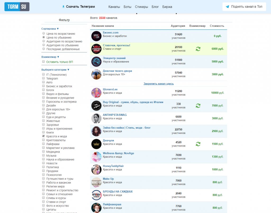Screen dimensions: 271x213
Task: Check the Криптовалюты category box
Action: point(44,140)
